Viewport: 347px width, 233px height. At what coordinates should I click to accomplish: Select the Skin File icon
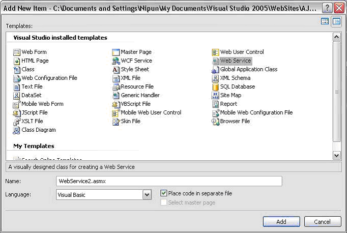point(115,121)
